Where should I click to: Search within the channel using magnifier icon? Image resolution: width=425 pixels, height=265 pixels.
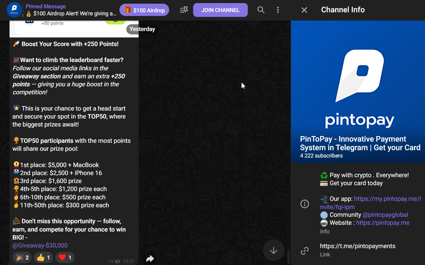tap(261, 10)
